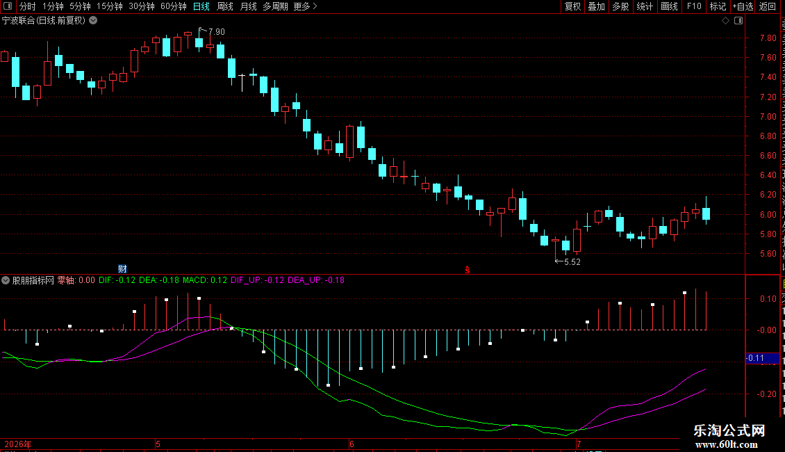The image size is (785, 452).
Task: Click the panel layout icon at top-left
Action: 8,6
